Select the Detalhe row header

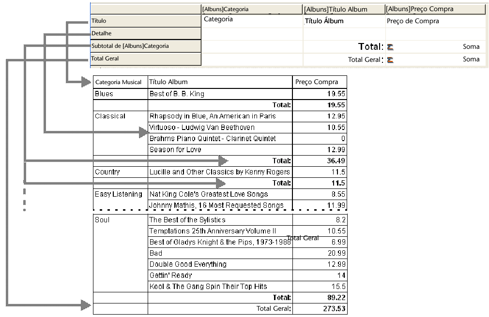[145, 33]
